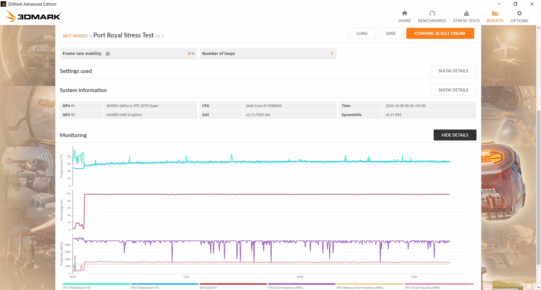
Task: Open the Benchmarks tab
Action: click(x=432, y=17)
